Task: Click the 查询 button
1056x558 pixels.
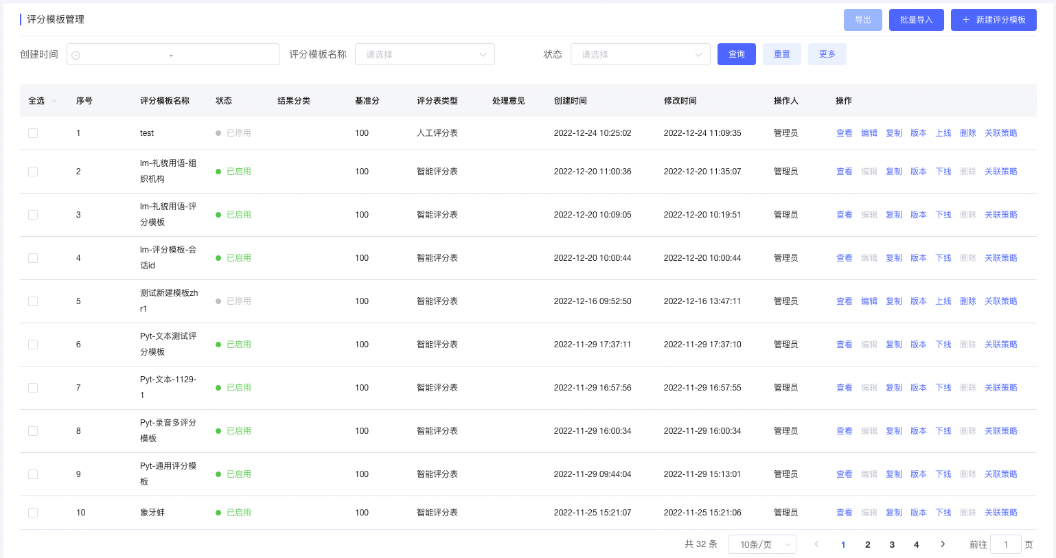Action: click(737, 54)
